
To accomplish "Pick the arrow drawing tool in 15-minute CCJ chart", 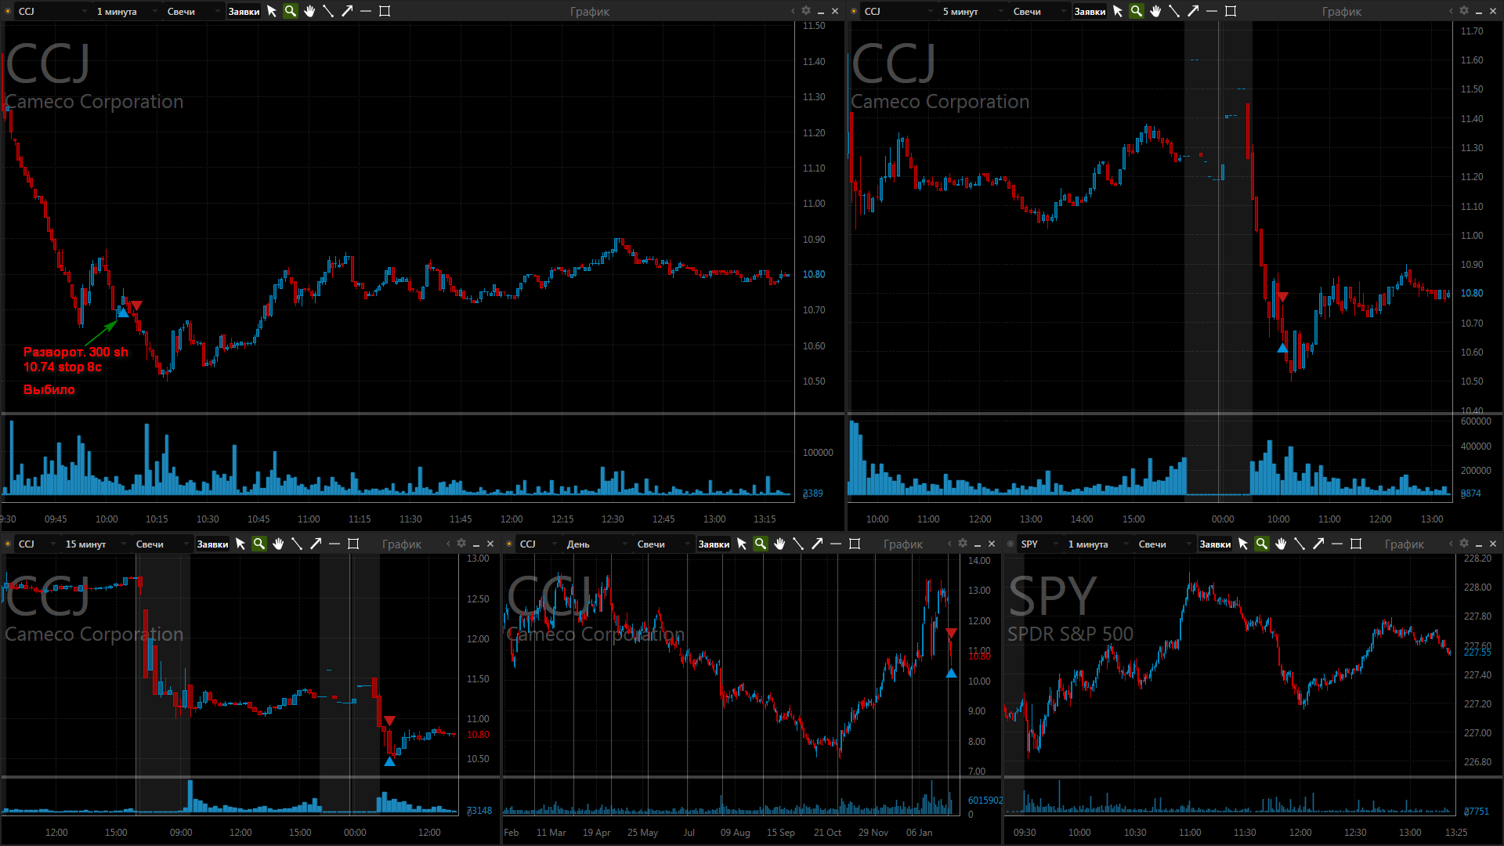I will pyautogui.click(x=316, y=544).
